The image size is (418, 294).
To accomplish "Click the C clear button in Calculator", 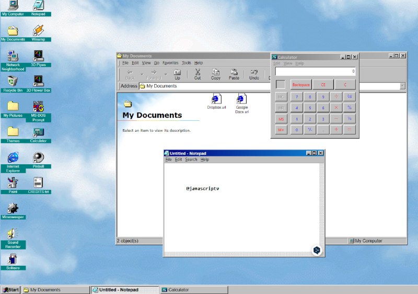I will click(x=345, y=85).
